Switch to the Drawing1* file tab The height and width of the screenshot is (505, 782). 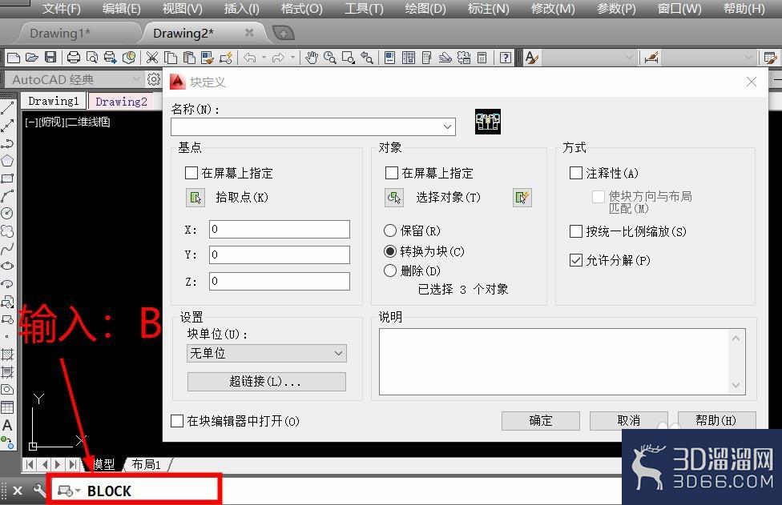(x=60, y=34)
